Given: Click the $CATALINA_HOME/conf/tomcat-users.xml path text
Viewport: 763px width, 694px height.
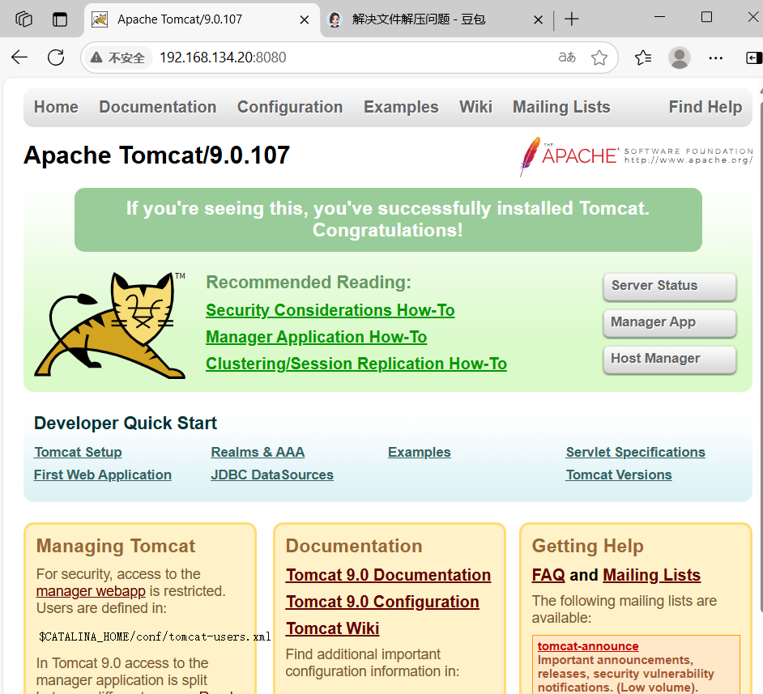Looking at the screenshot, I should pos(155,637).
